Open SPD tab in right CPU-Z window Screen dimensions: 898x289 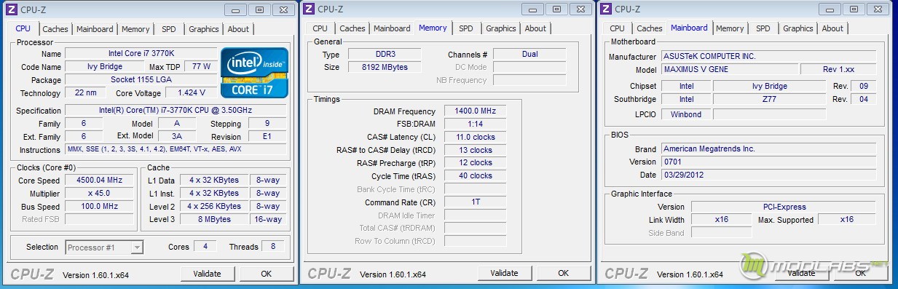click(x=763, y=28)
